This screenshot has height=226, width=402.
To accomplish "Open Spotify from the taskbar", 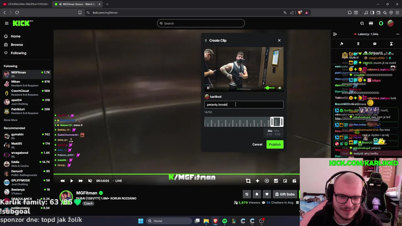I will pos(225,221).
